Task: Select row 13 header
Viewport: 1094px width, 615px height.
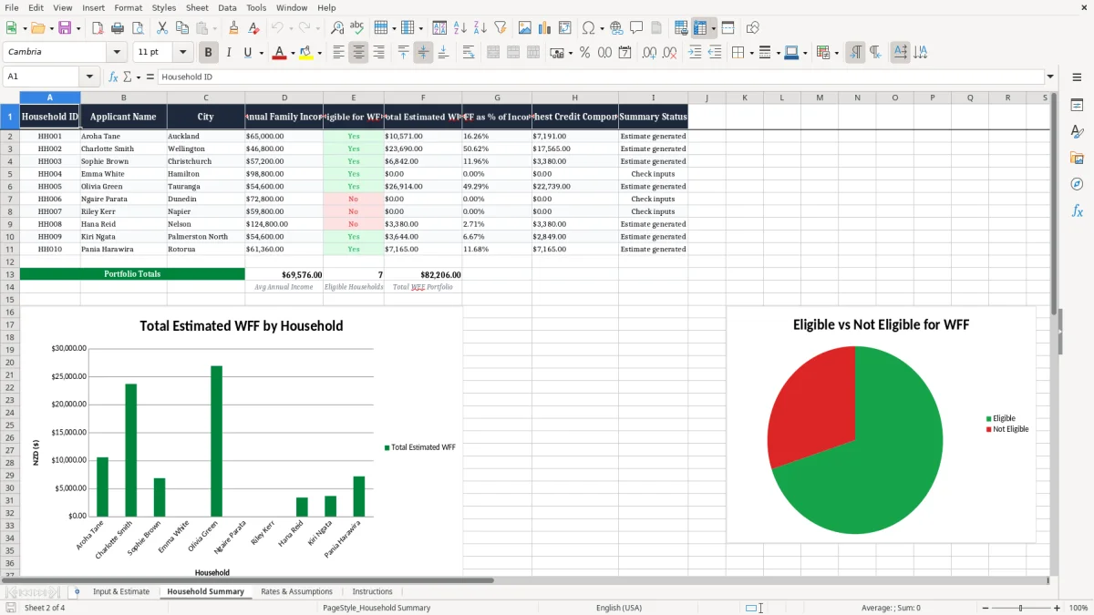Action: 10,274
